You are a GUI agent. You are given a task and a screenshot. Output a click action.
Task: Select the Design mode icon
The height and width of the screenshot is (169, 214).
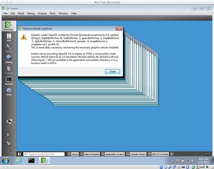[x=9, y=48]
